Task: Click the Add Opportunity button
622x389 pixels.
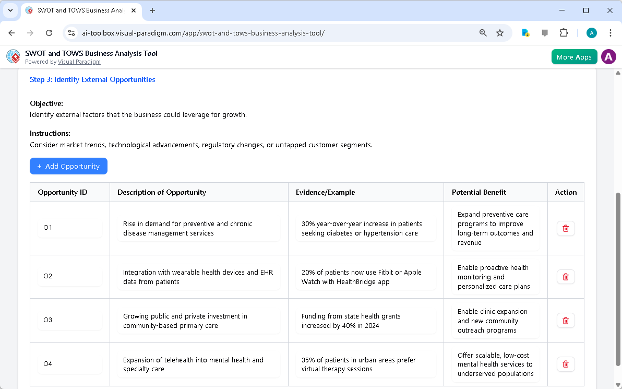Action: (68, 166)
